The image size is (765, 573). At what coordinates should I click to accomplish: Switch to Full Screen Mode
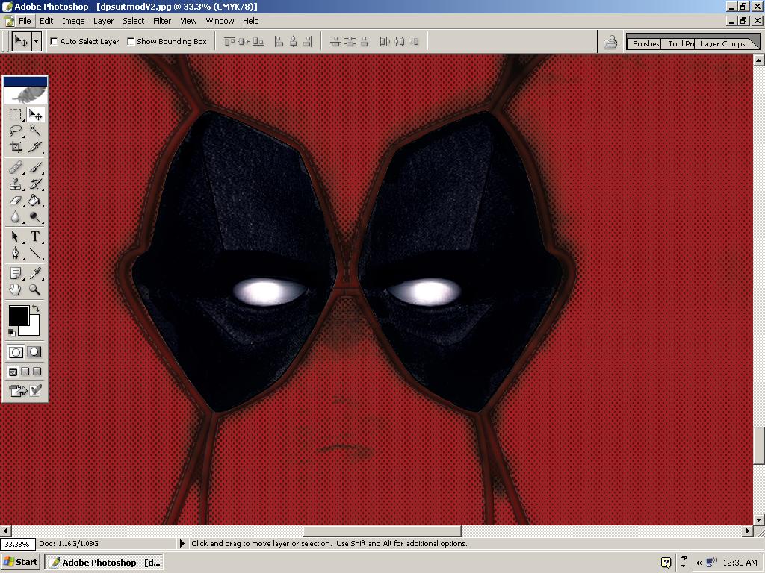click(x=37, y=372)
